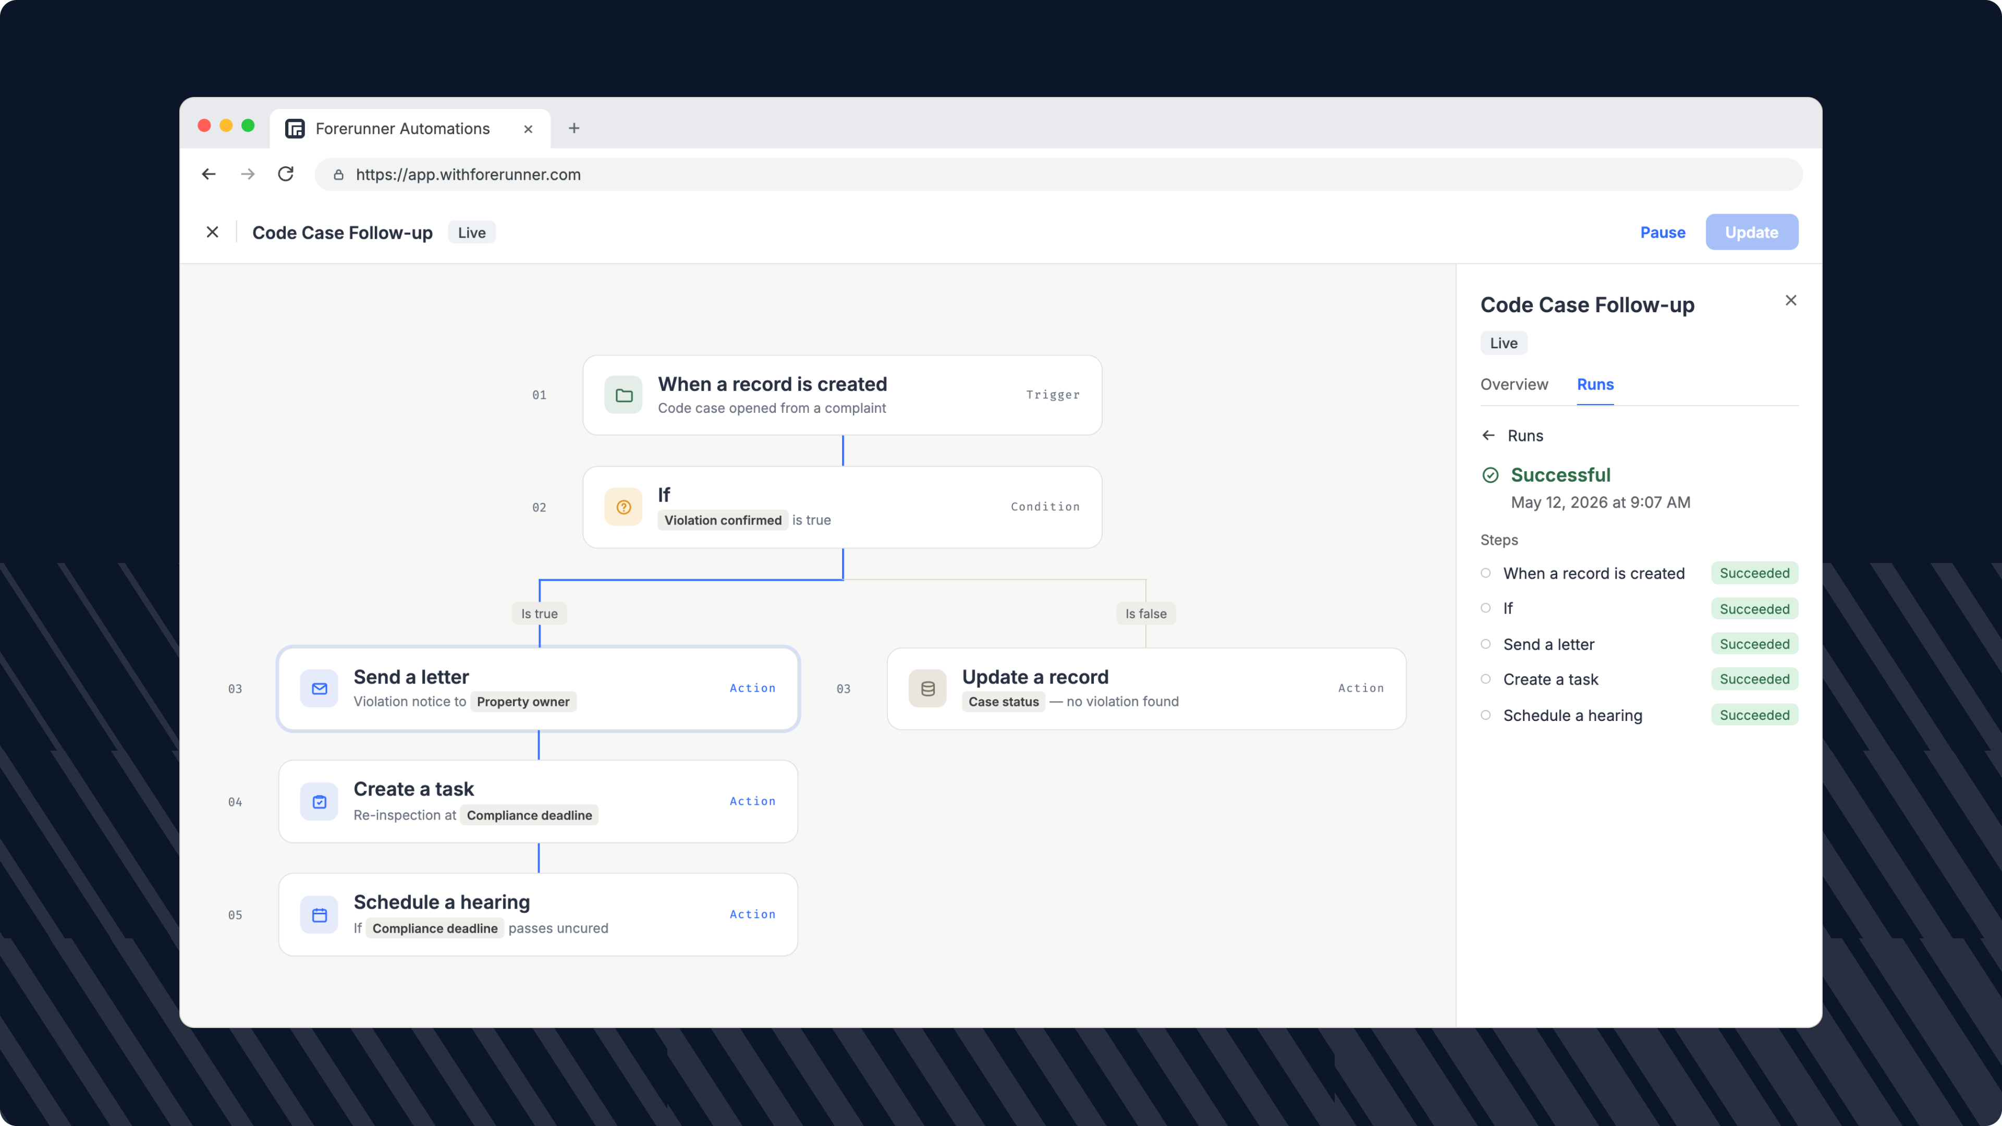Click the yellow minimize window dot

click(226, 126)
